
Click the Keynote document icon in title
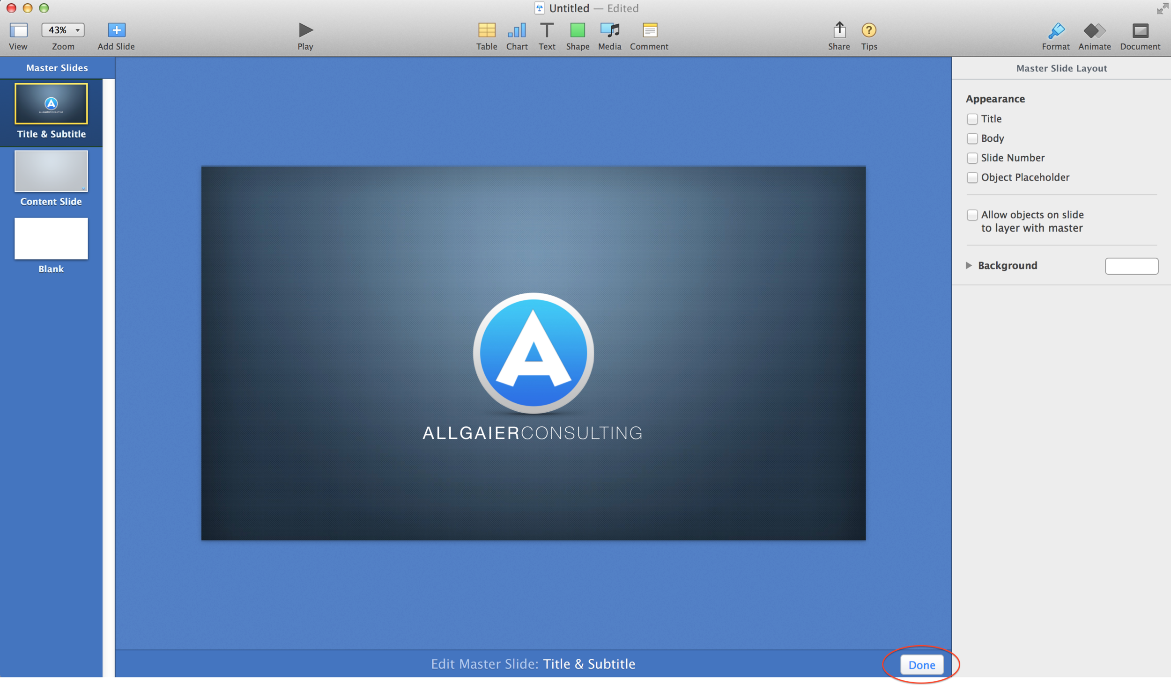pyautogui.click(x=539, y=8)
